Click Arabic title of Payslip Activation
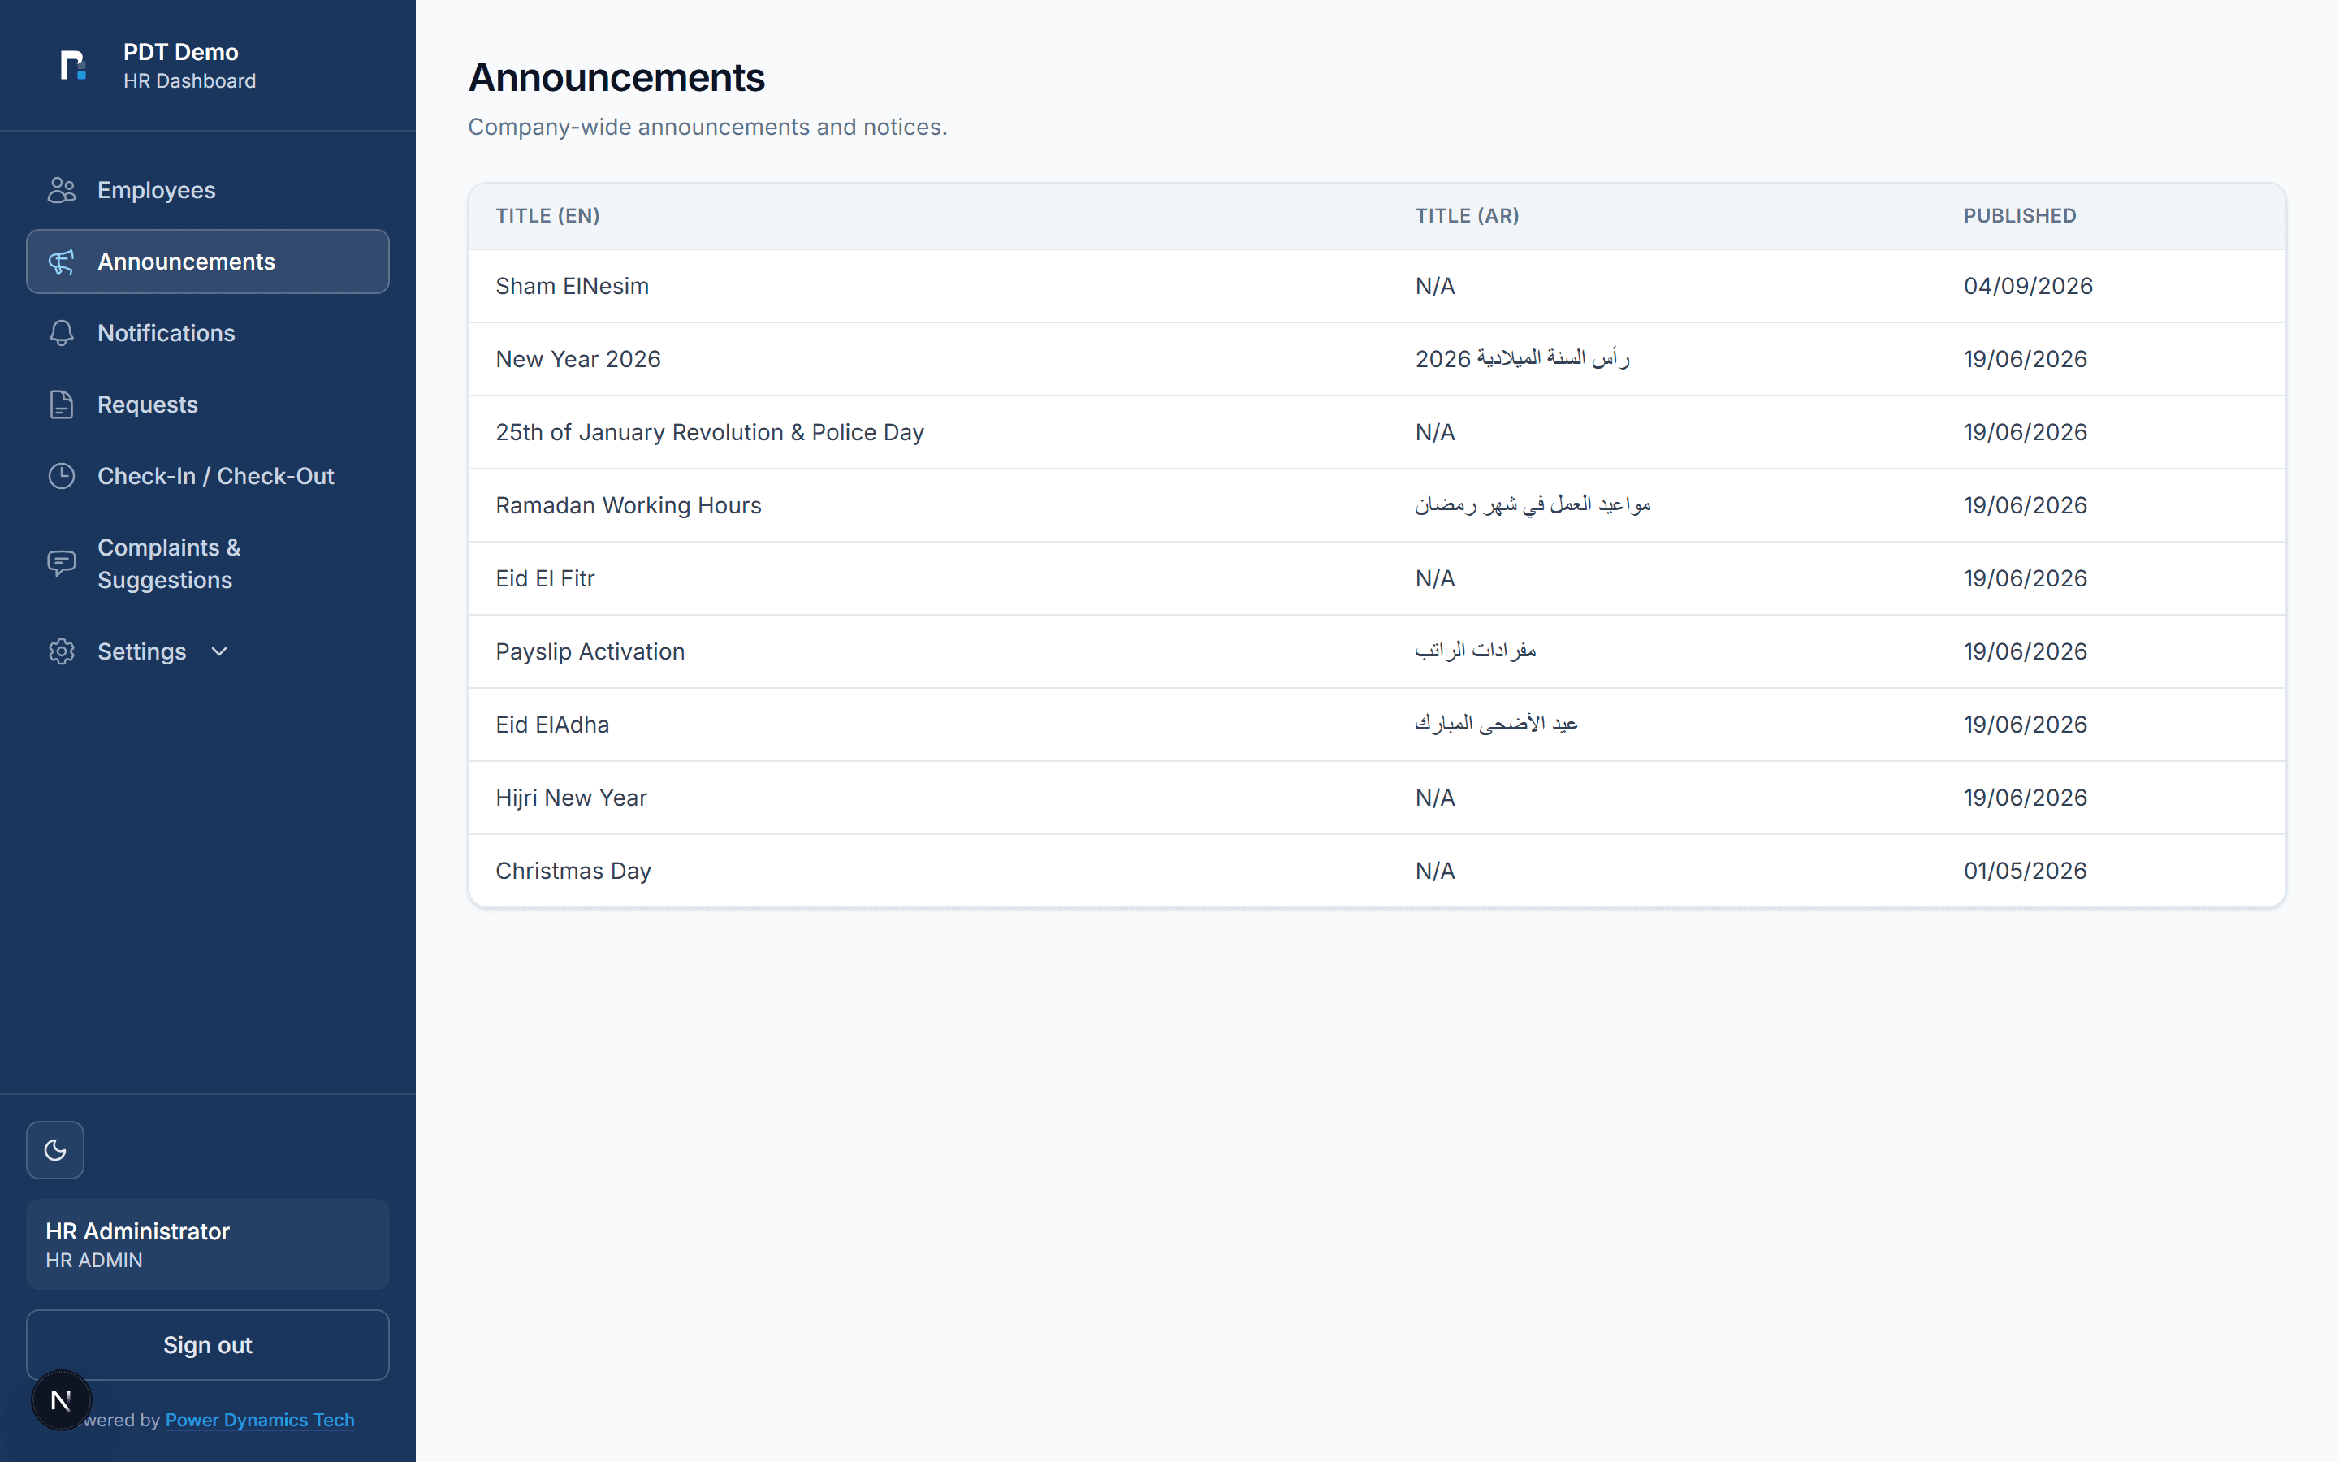The image size is (2339, 1462). [1476, 651]
